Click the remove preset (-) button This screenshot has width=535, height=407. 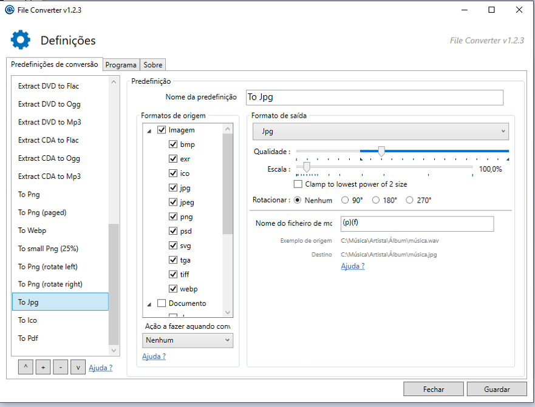point(61,368)
